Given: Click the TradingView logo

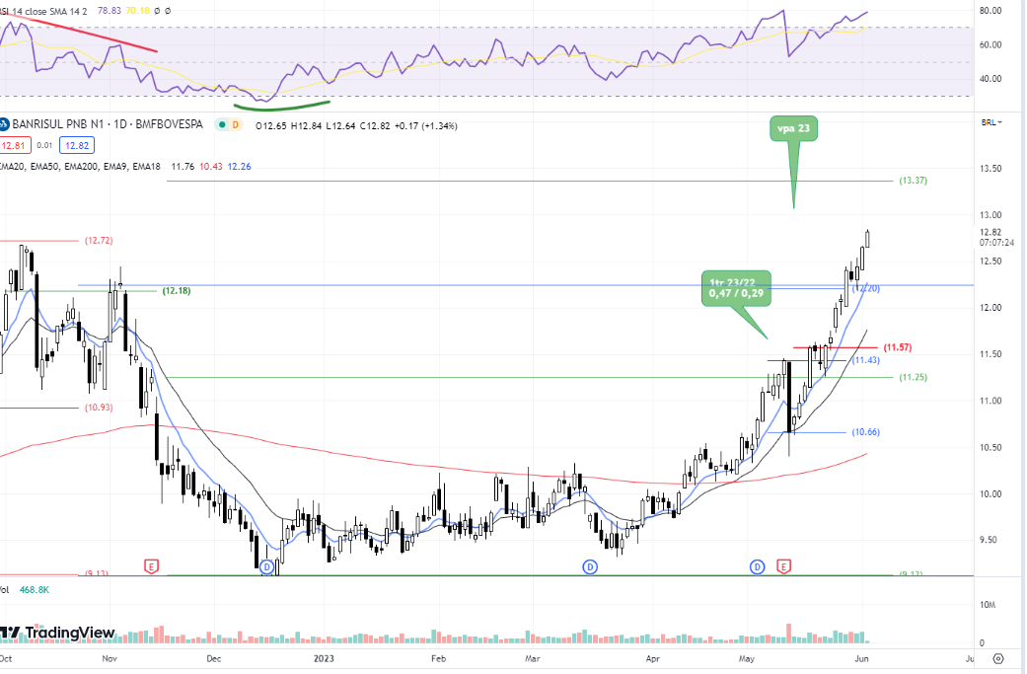Looking at the screenshot, I should [57, 633].
